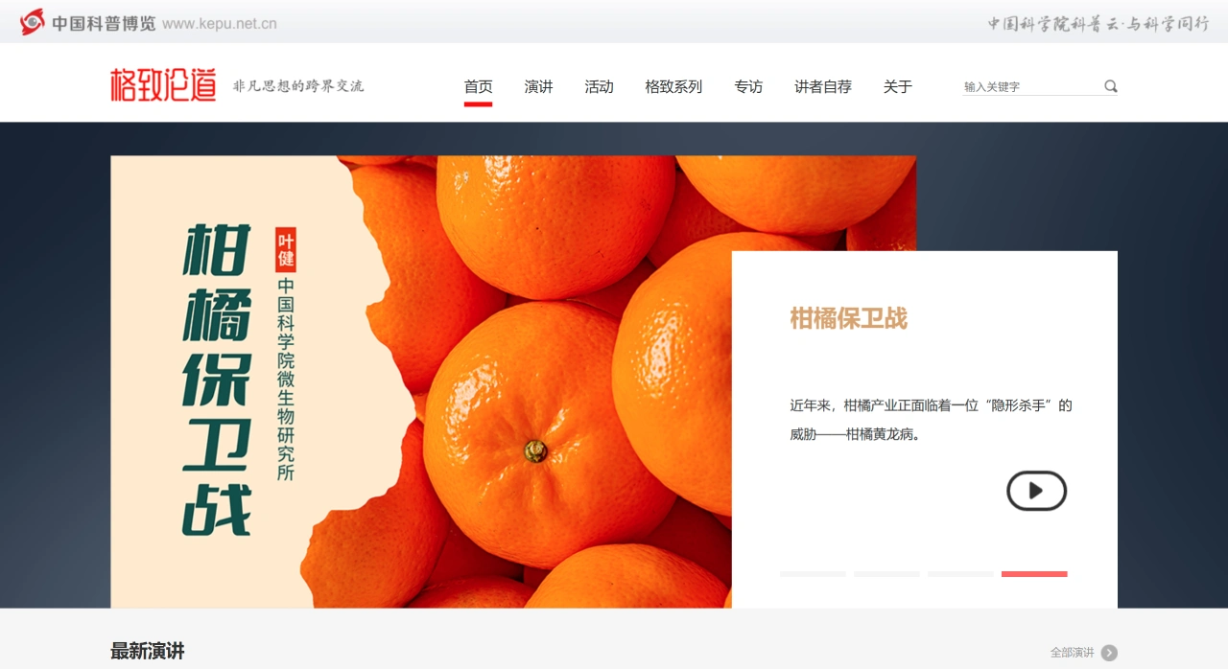The image size is (1228, 669).
Task: Switch to the second carousel slide indicator
Action: point(886,574)
